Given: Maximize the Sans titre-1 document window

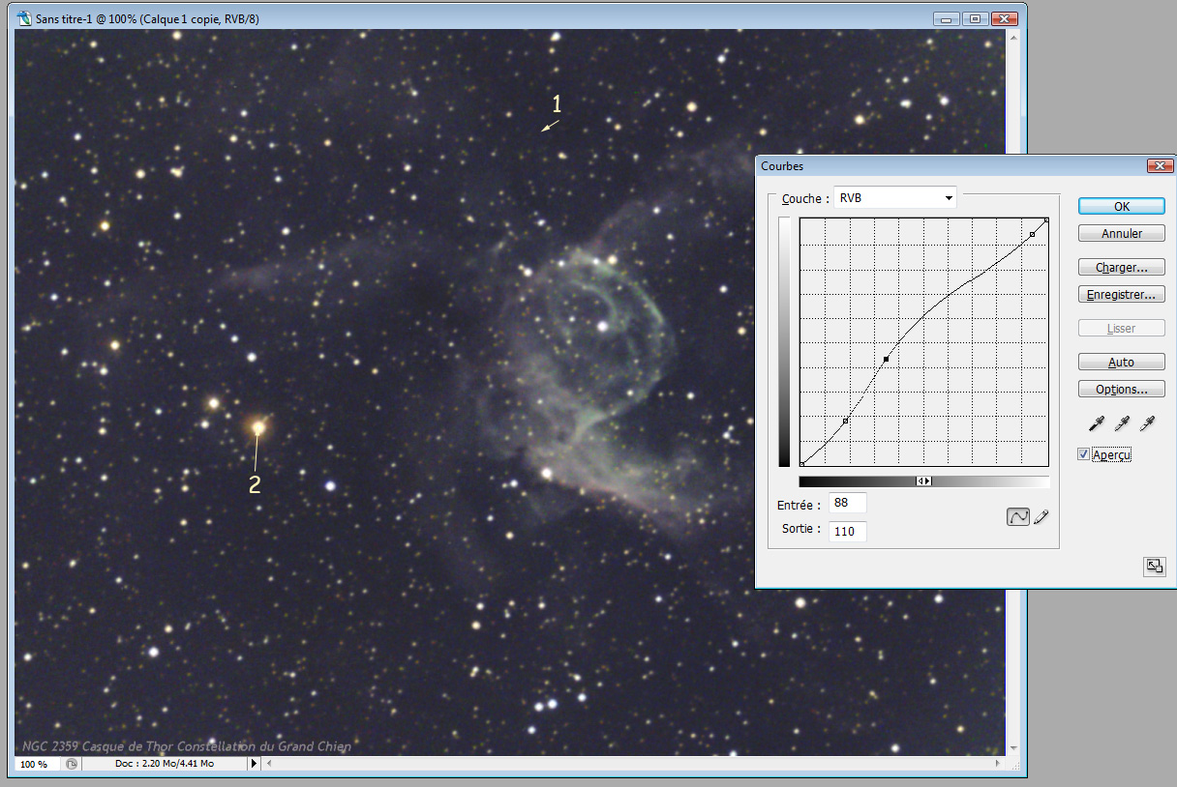Looking at the screenshot, I should pyautogui.click(x=975, y=18).
